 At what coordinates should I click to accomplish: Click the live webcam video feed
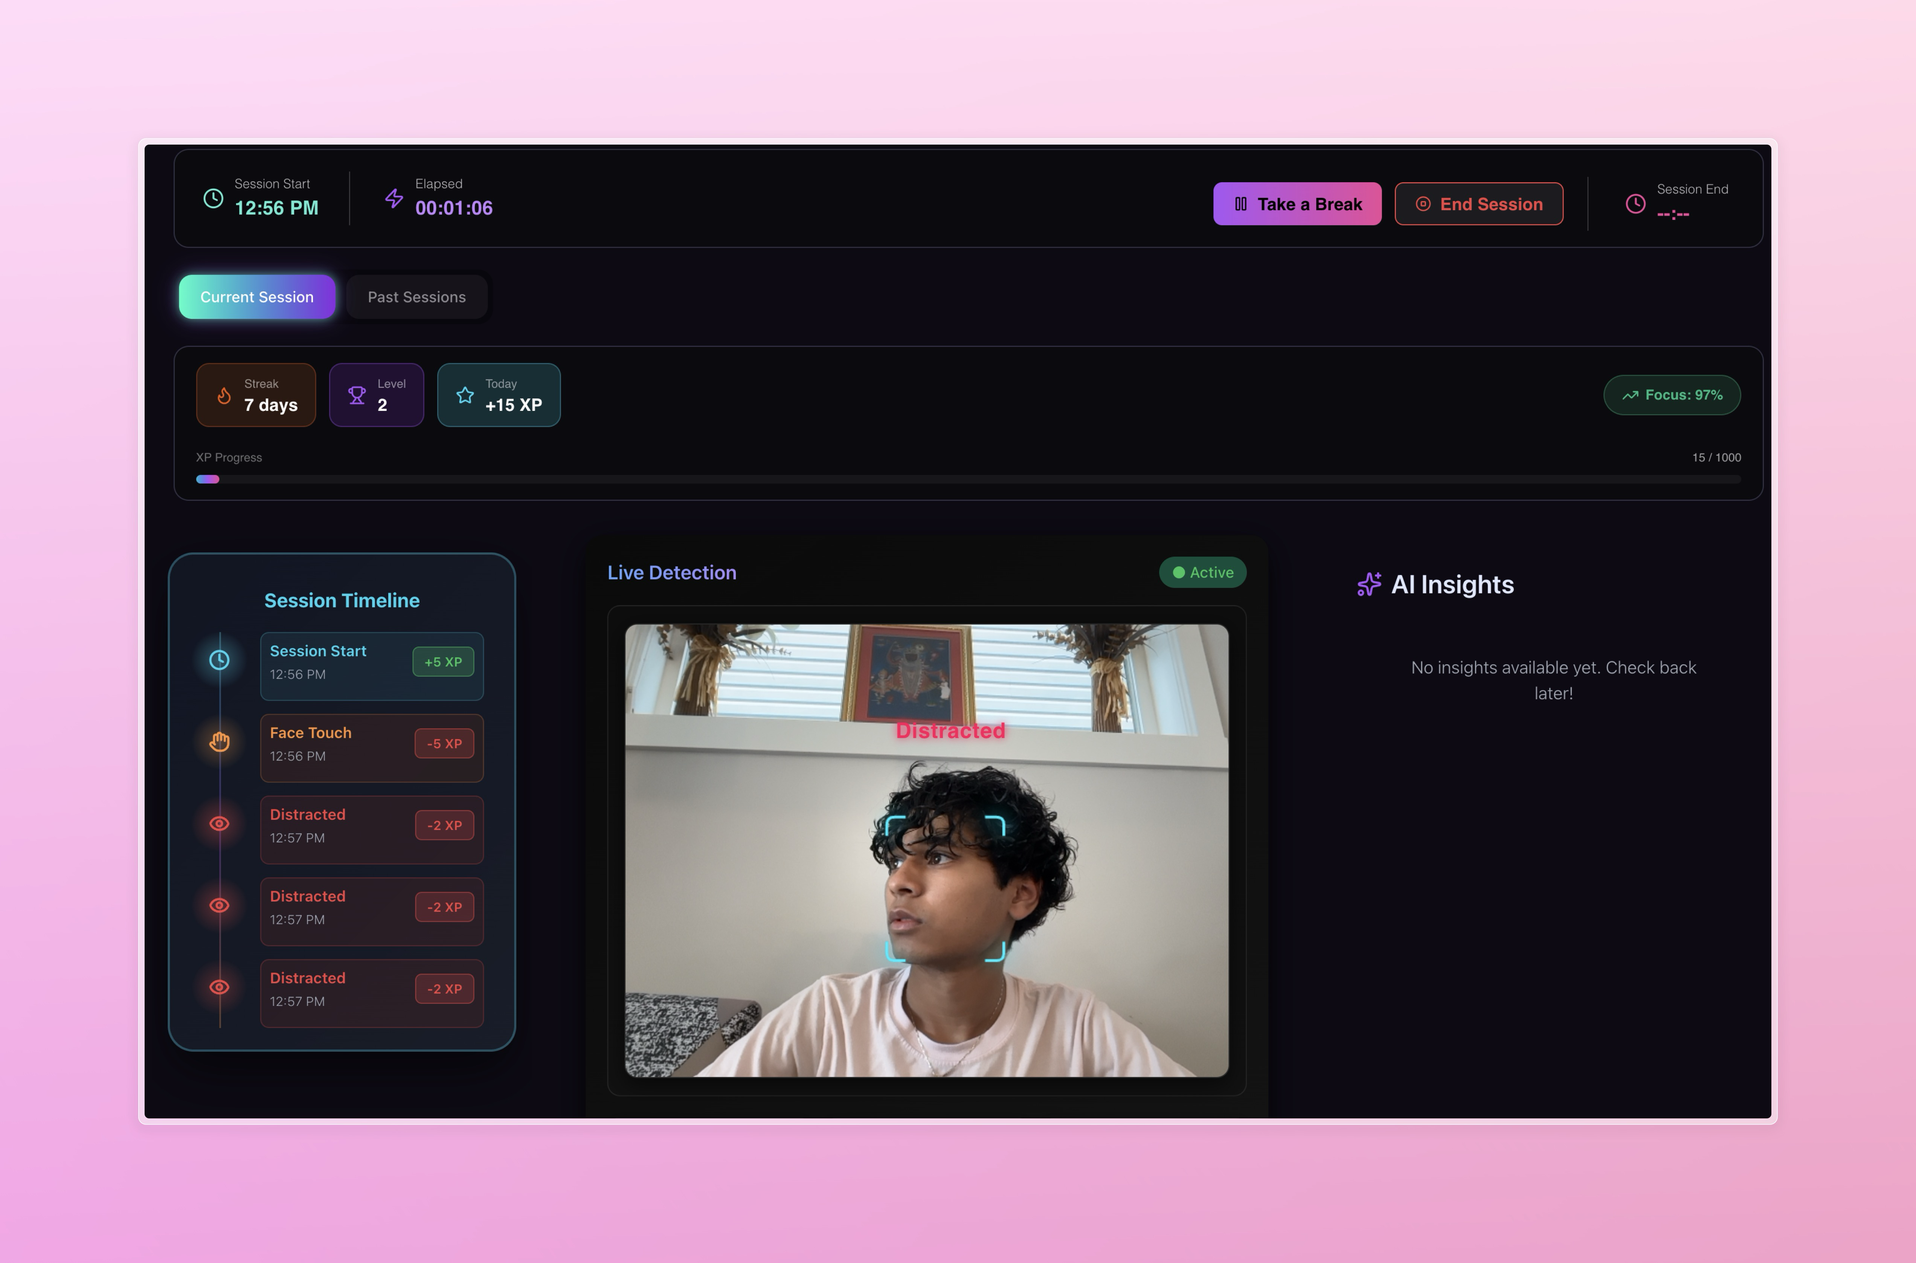tap(926, 851)
